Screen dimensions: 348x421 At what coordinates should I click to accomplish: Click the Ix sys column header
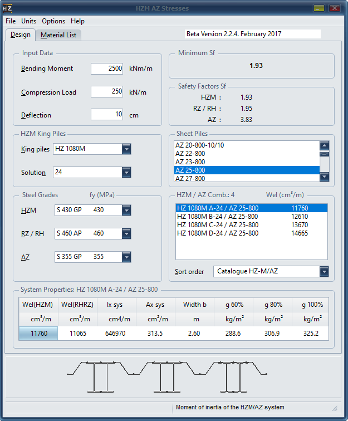click(116, 305)
